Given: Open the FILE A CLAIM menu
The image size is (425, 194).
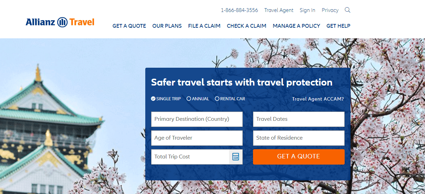Looking at the screenshot, I should 204,26.
